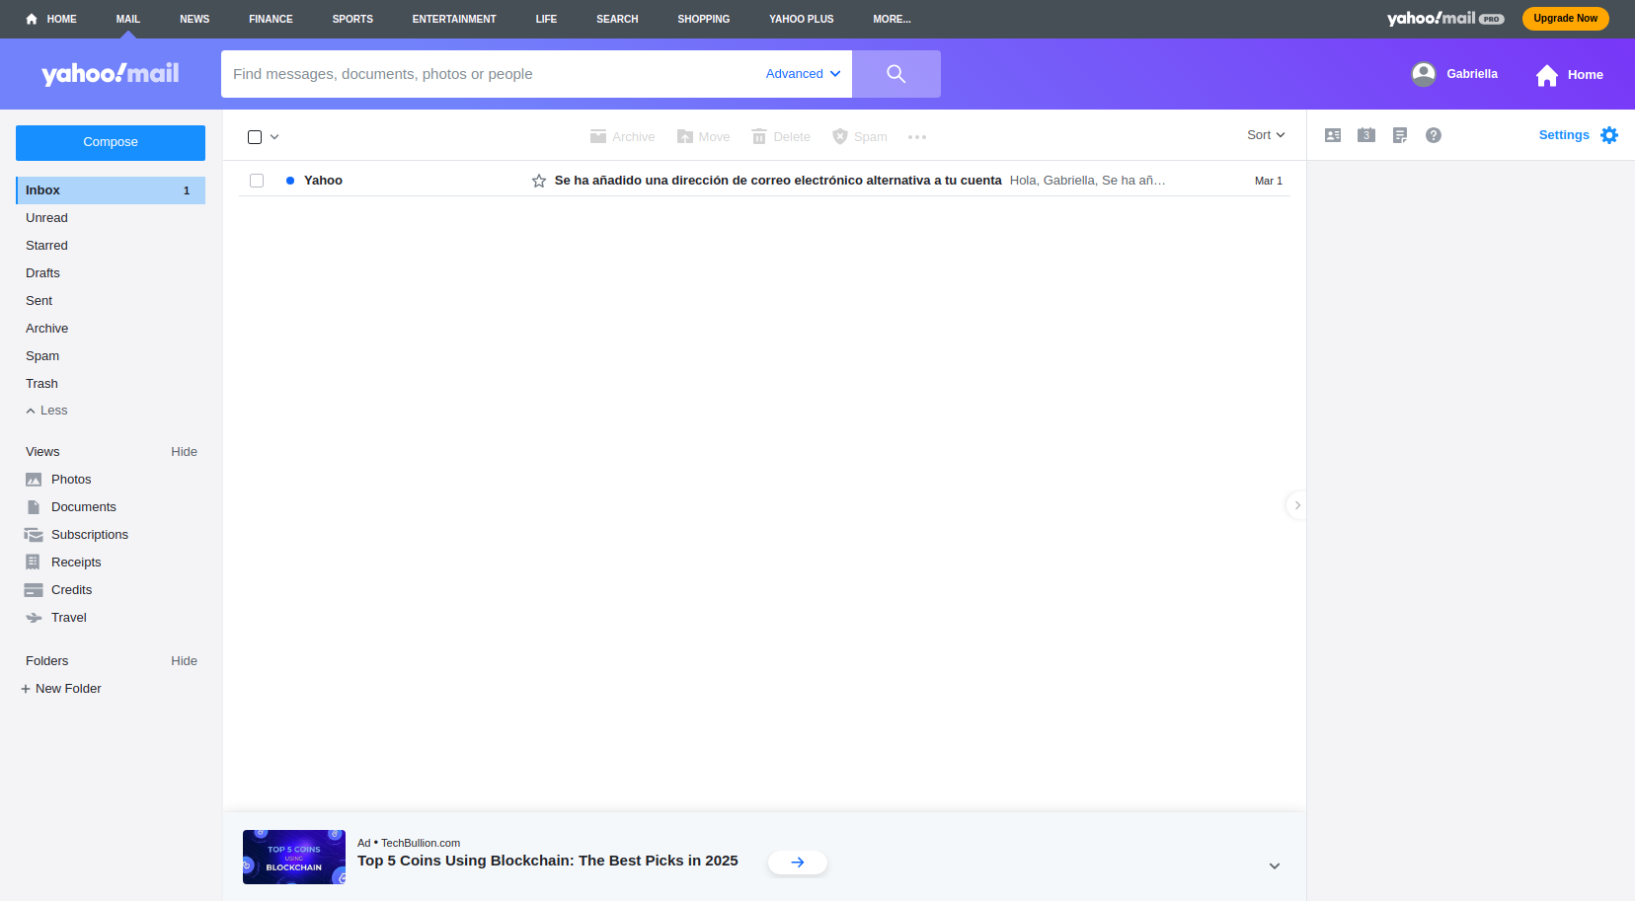Check the select-all messages checkbox
This screenshot has width=1635, height=902.
[255, 137]
